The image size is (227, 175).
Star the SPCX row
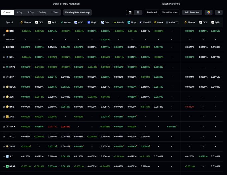(4, 127)
